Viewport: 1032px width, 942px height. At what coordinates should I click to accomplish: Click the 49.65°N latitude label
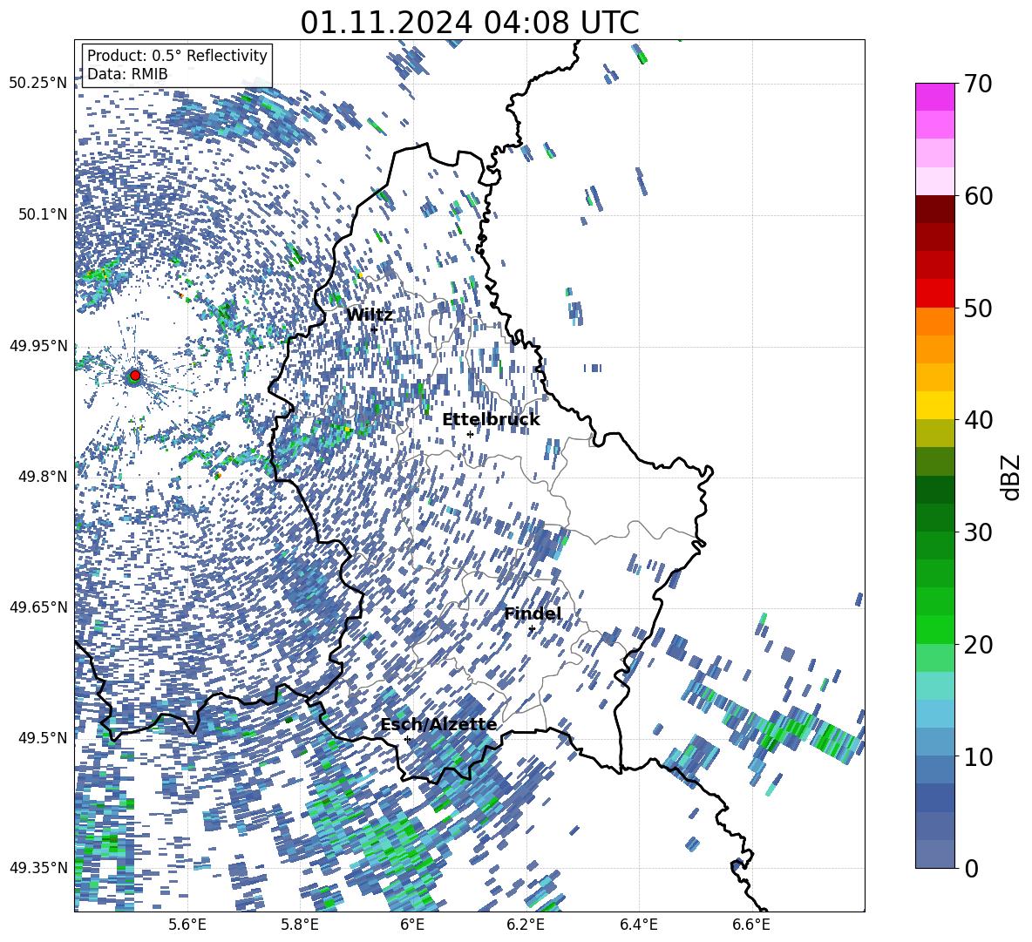coord(38,607)
